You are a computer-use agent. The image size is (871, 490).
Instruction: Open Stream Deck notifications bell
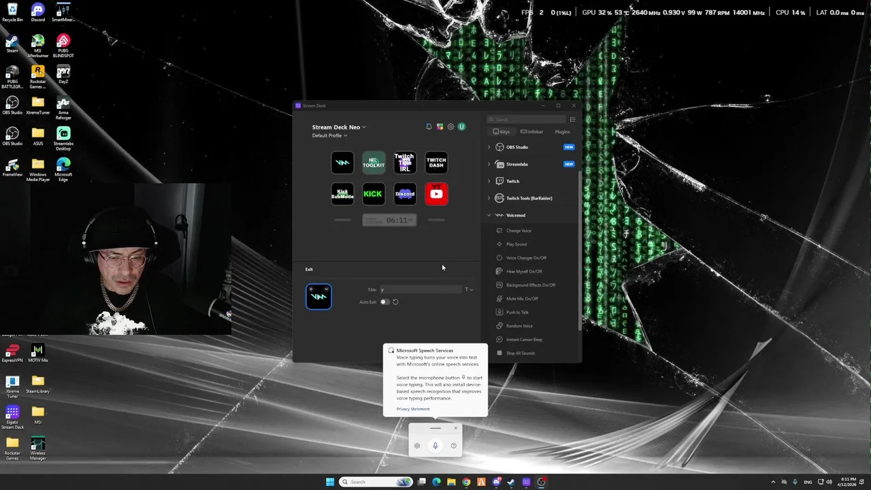429,127
